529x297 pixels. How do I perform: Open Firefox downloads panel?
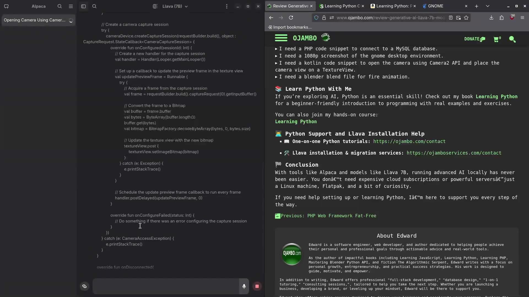click(492, 18)
